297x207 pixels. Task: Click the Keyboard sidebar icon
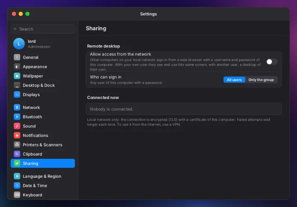coord(17,195)
